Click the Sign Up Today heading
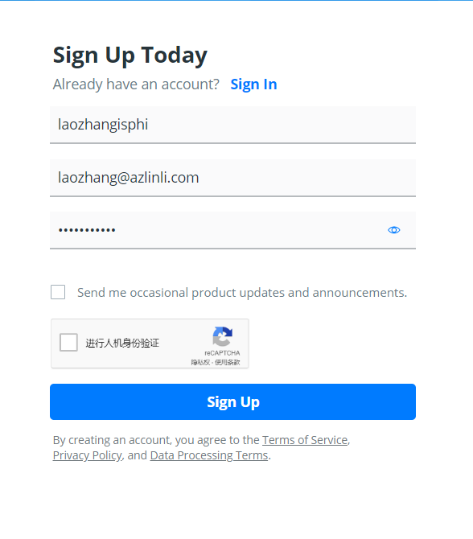This screenshot has height=539, width=473. 130,56
